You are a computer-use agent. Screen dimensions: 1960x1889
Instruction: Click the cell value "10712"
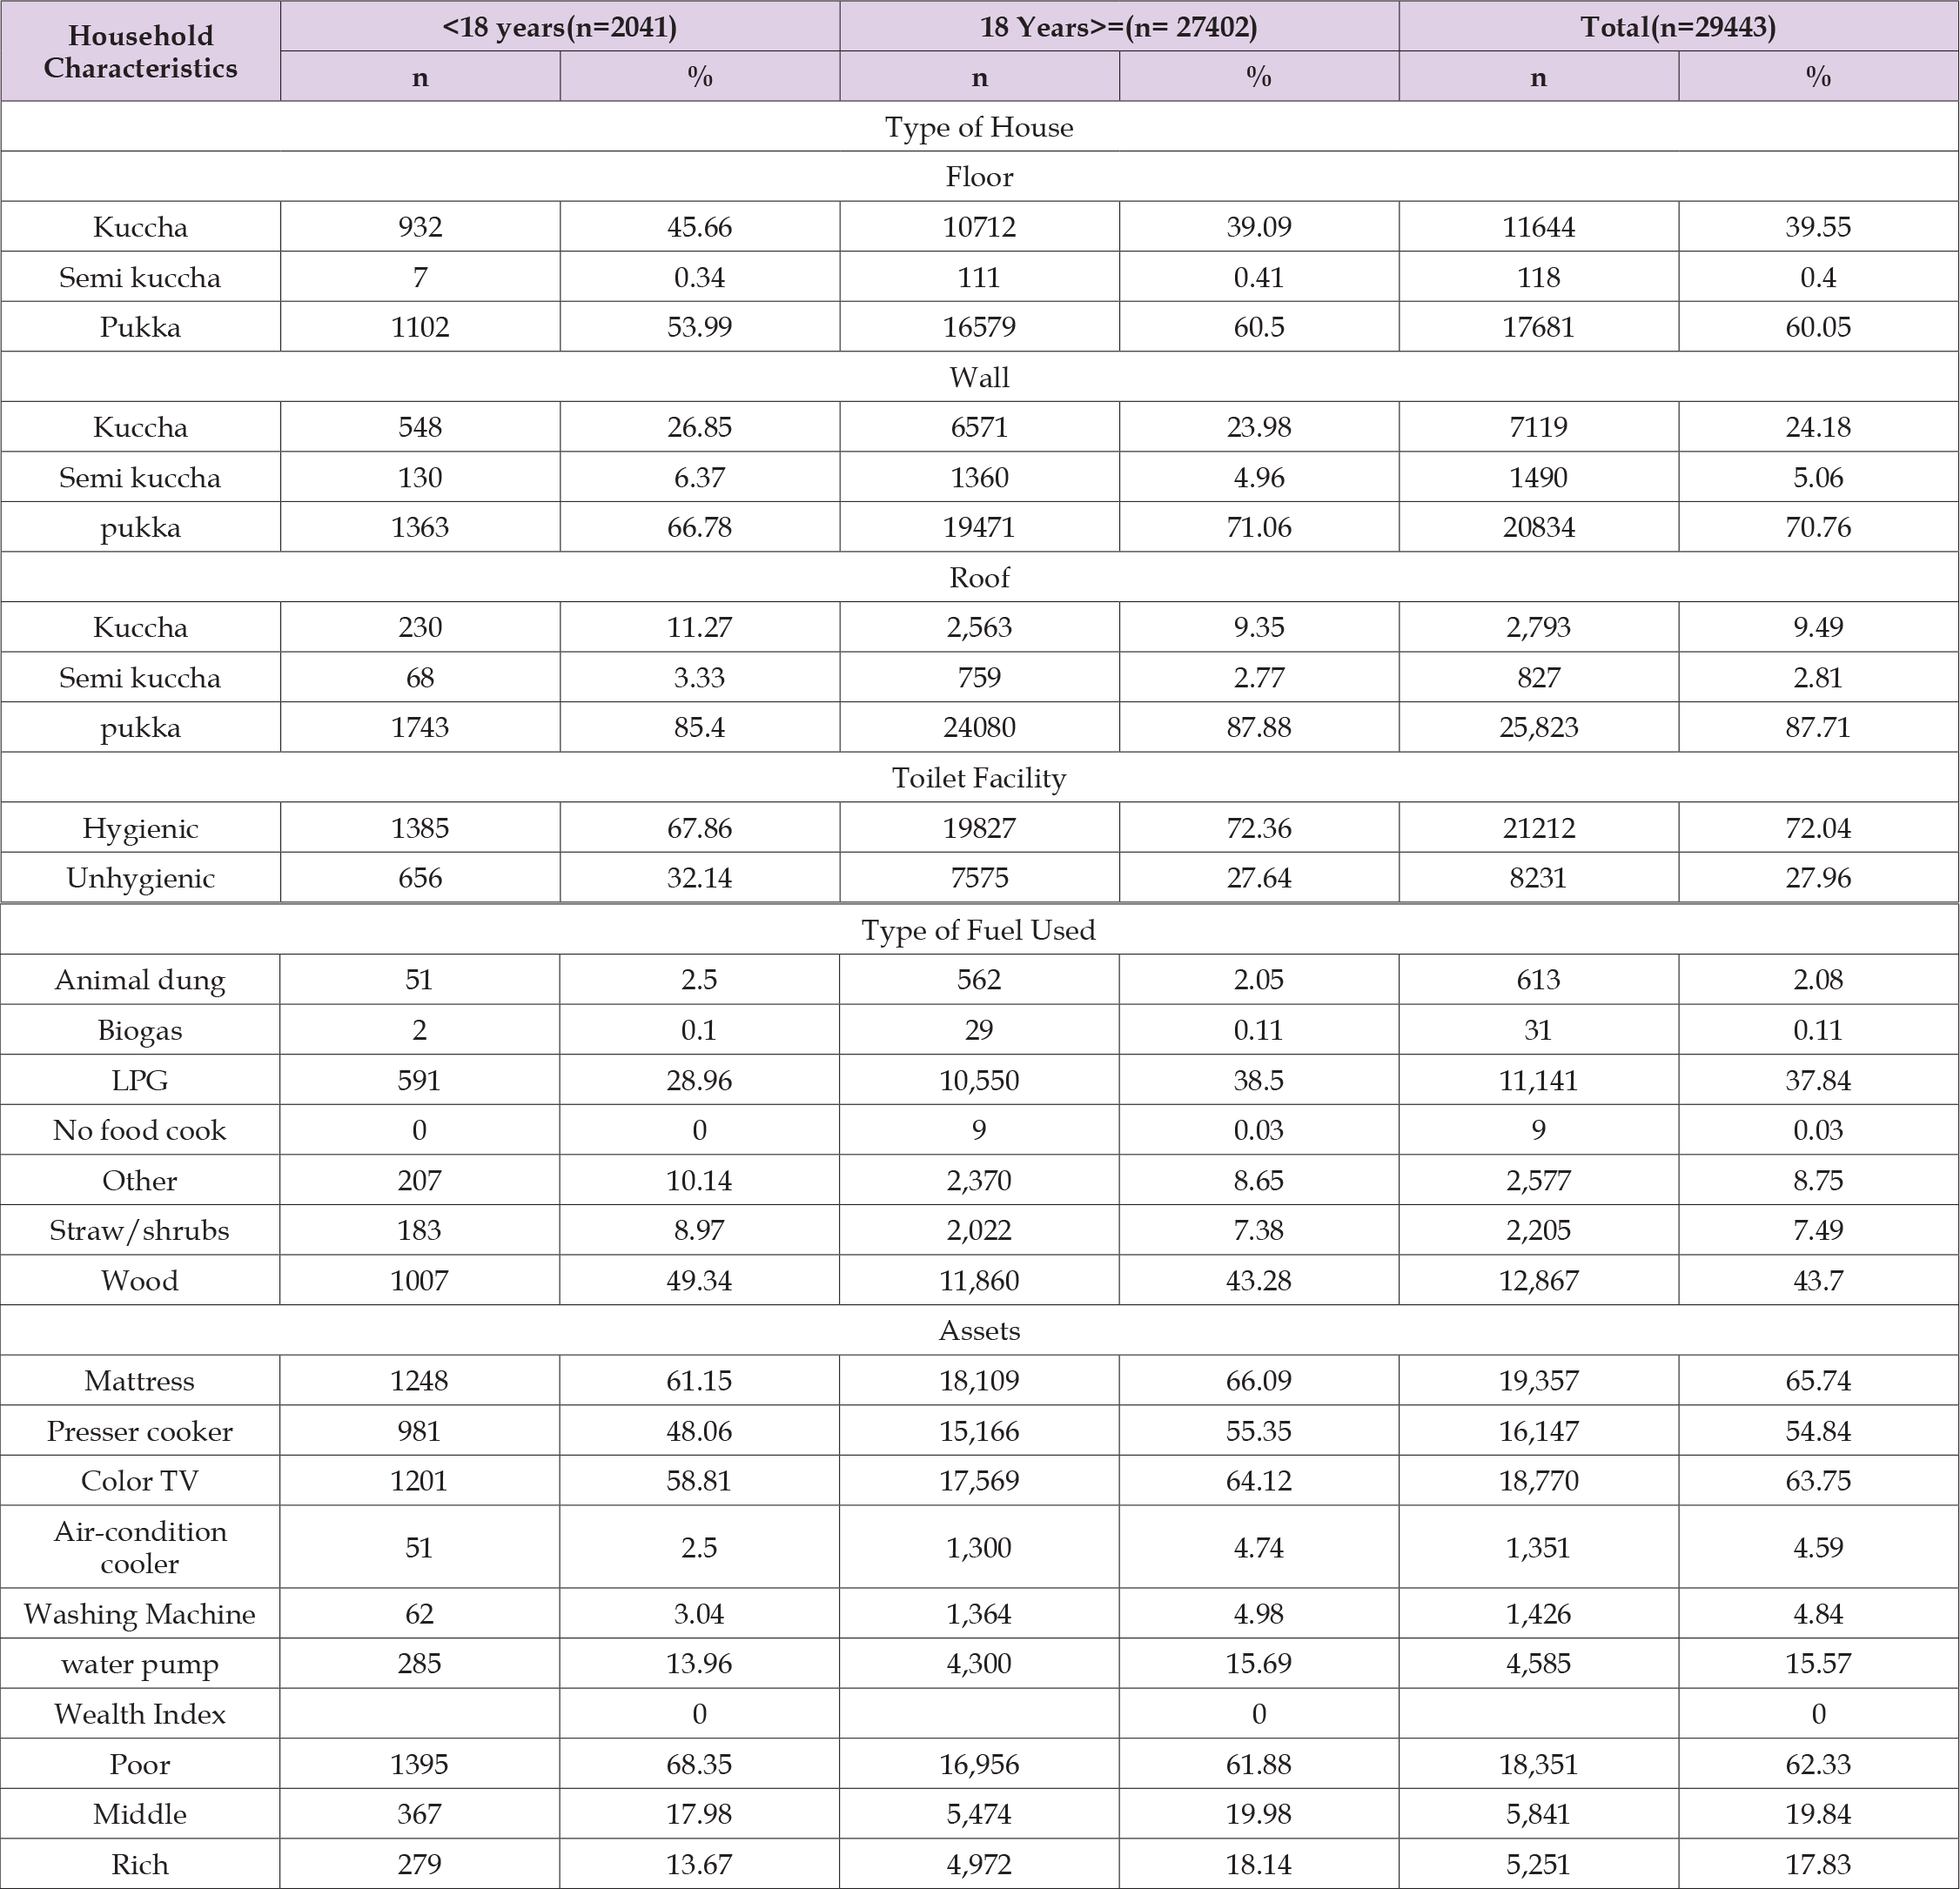(979, 227)
